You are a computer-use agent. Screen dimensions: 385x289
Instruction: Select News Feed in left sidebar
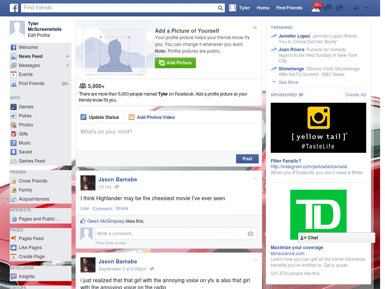[31, 56]
